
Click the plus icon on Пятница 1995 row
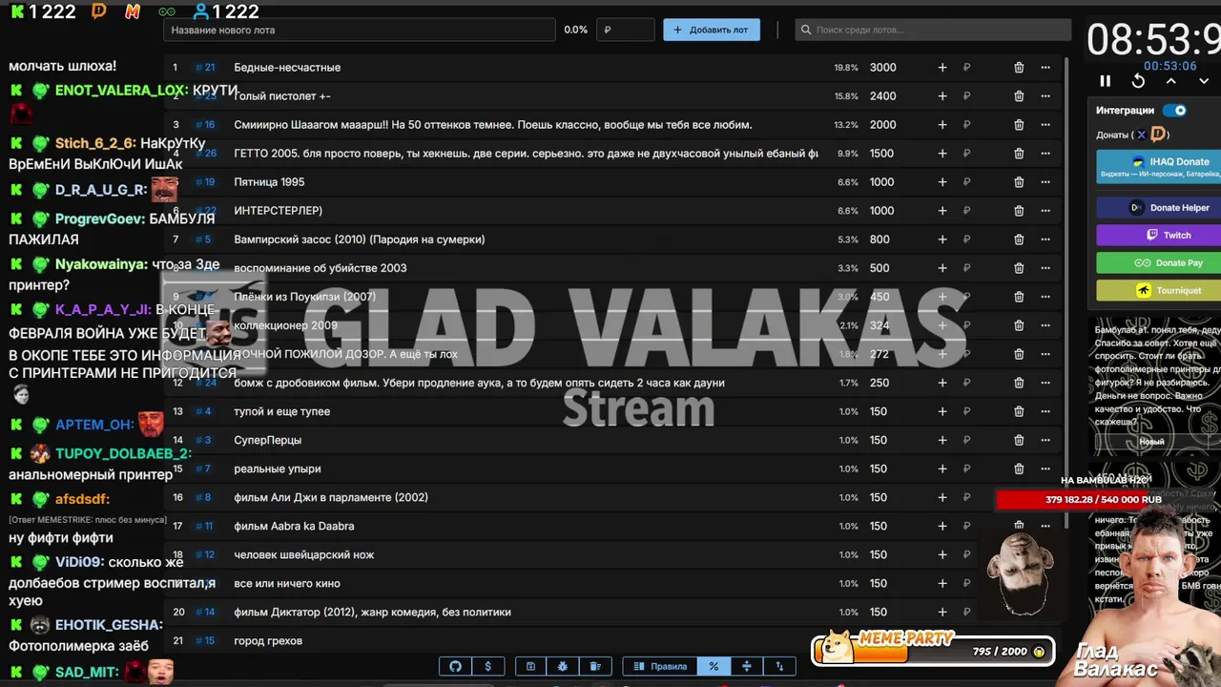(x=942, y=182)
